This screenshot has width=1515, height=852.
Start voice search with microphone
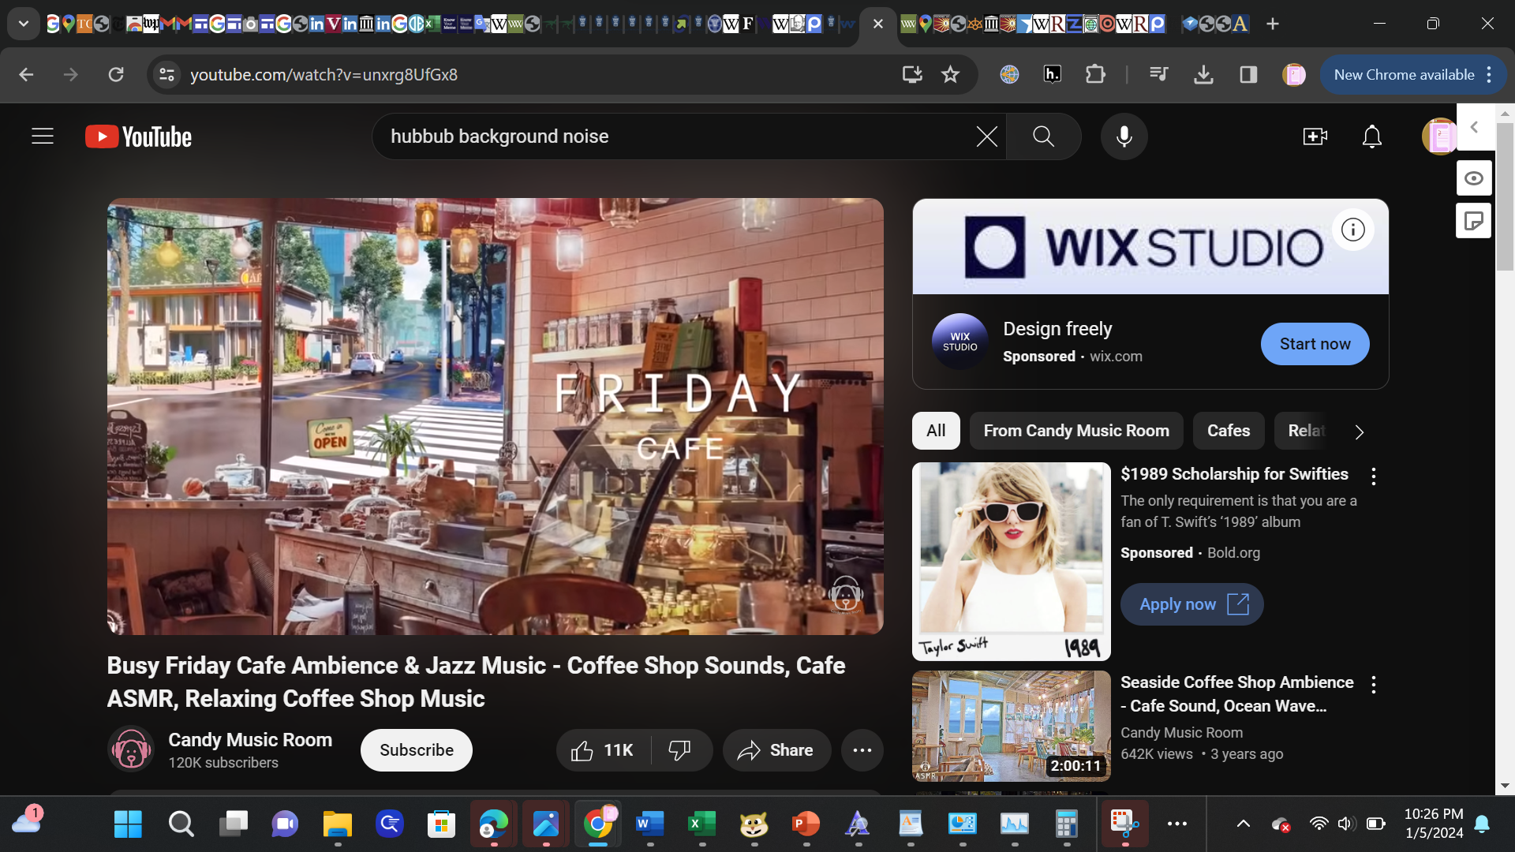pos(1124,136)
